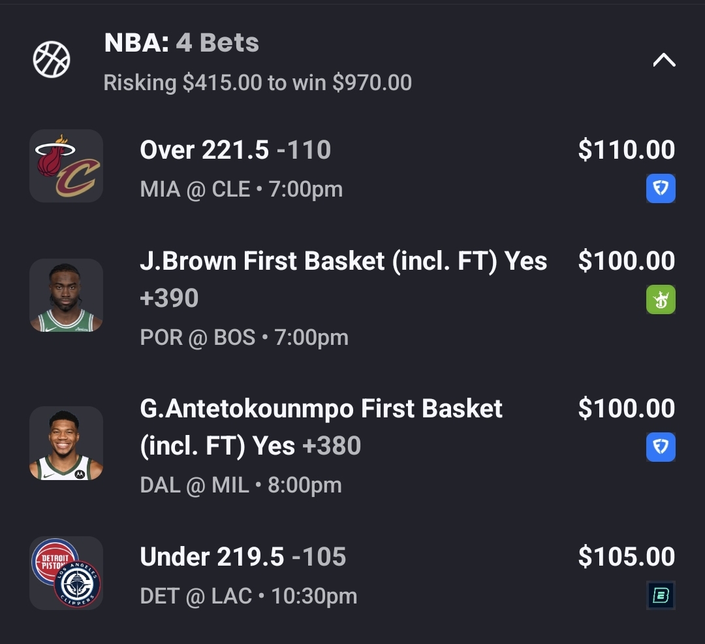Tap the Pistons and Clippers logo
The width and height of the screenshot is (705, 644).
(x=66, y=573)
